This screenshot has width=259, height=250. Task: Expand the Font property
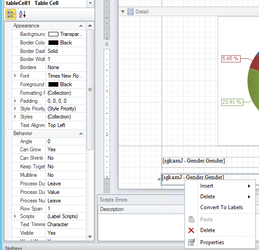point(15,75)
